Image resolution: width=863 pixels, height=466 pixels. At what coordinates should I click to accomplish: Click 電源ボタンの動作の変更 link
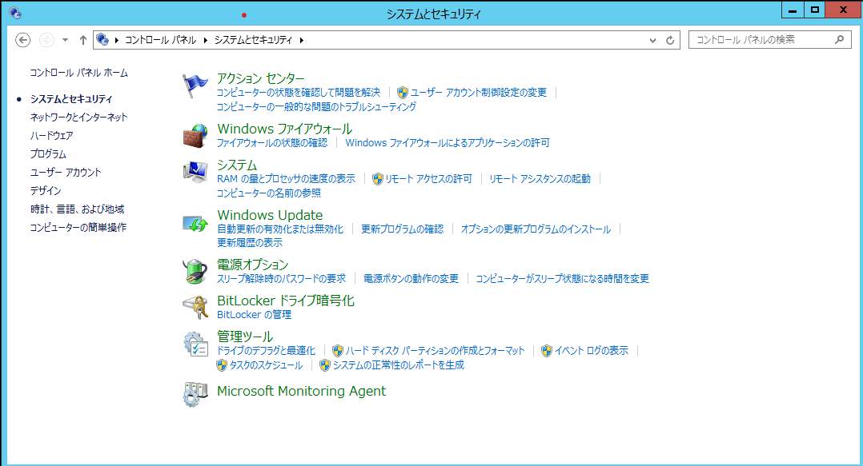[x=411, y=279]
